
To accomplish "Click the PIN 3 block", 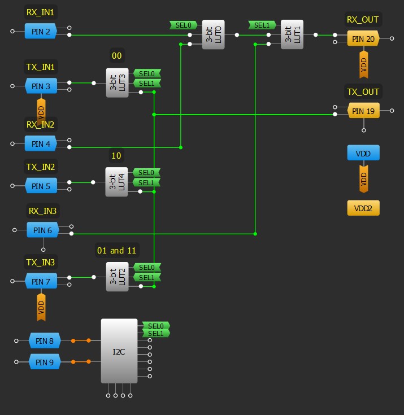I will pyautogui.click(x=41, y=86).
